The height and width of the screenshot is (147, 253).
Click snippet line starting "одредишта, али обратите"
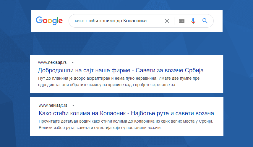(108, 85)
